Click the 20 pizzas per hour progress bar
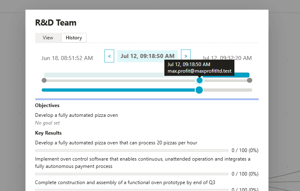Screen dimensions: 300x191 pos(132,150)
